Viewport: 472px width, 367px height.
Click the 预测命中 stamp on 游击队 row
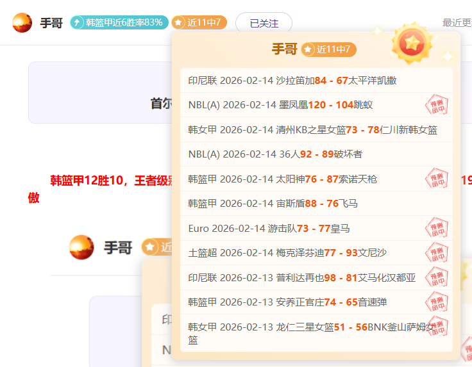coord(437,228)
